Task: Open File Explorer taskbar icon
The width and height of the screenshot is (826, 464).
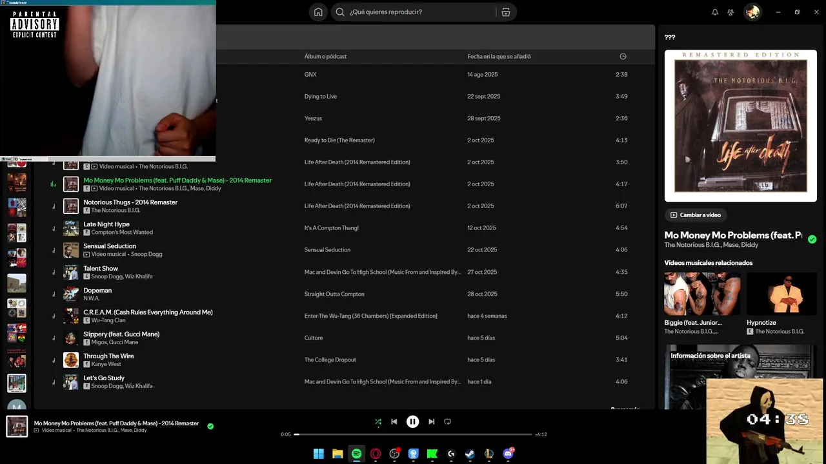Action: click(337, 454)
